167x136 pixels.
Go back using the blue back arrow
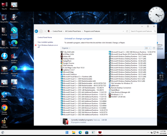(36, 31)
